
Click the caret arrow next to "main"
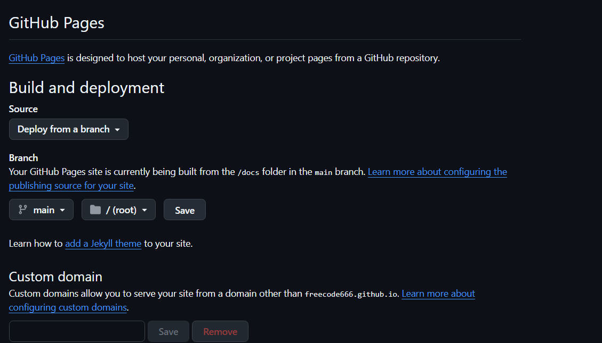[x=62, y=210]
